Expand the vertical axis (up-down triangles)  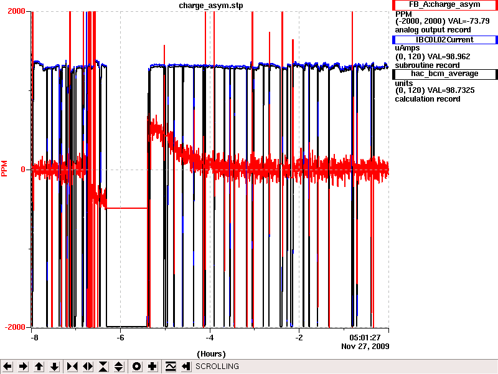click(x=119, y=367)
